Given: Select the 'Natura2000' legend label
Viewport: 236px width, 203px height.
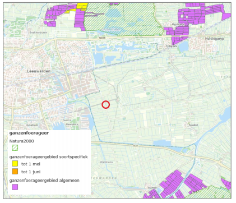Looking at the screenshot, I should tap(21, 141).
